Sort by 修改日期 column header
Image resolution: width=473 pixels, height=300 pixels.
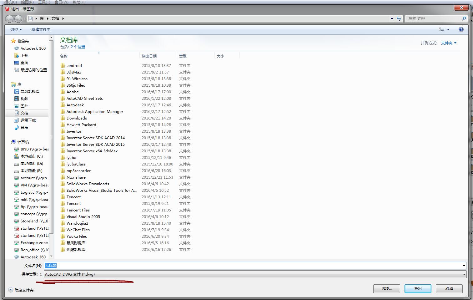pos(158,56)
